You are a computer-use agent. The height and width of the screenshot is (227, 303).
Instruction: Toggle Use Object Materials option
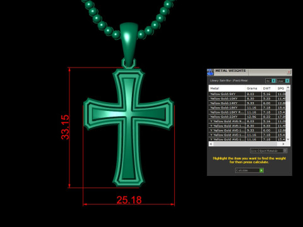pyautogui.click(x=268, y=151)
